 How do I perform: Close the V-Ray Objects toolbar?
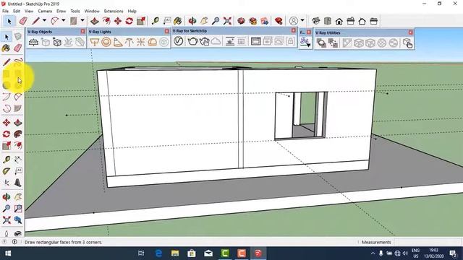point(82,31)
